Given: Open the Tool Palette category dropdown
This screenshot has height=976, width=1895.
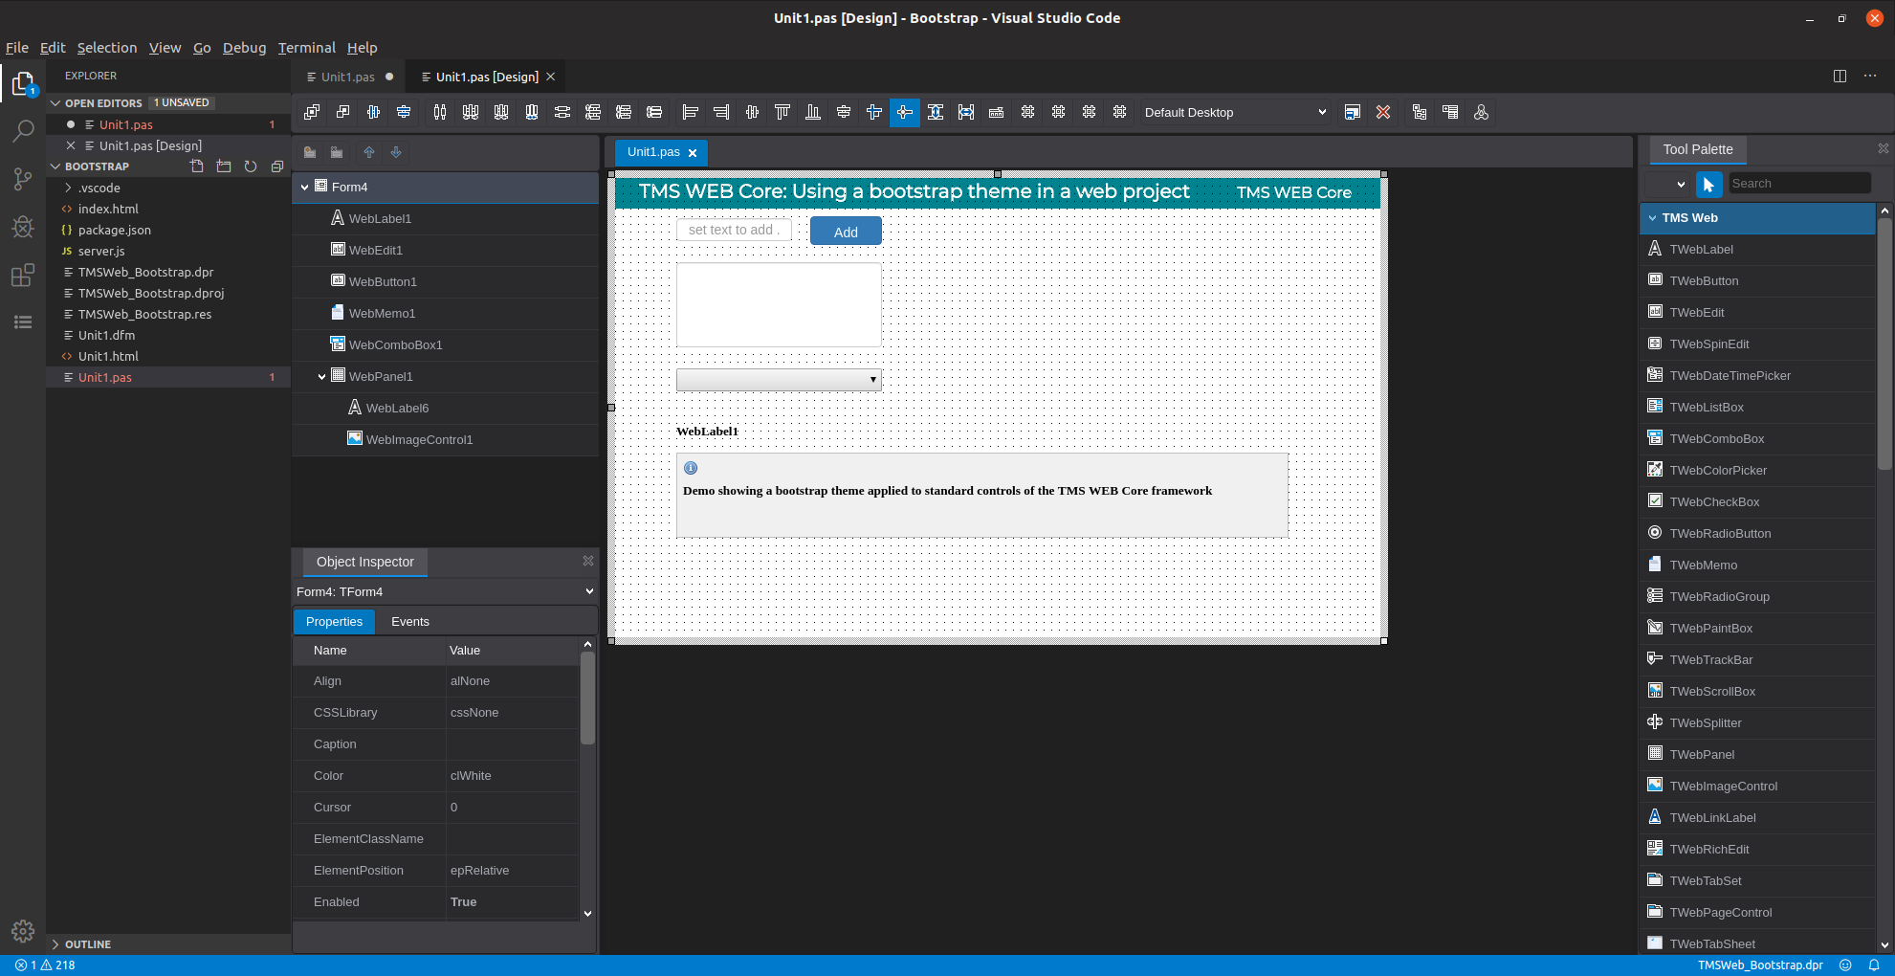Looking at the screenshot, I should pyautogui.click(x=1668, y=184).
